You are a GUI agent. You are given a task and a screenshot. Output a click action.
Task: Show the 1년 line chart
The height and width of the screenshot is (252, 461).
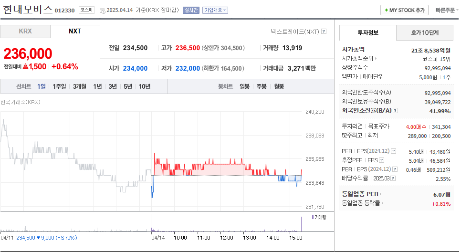[97, 86]
